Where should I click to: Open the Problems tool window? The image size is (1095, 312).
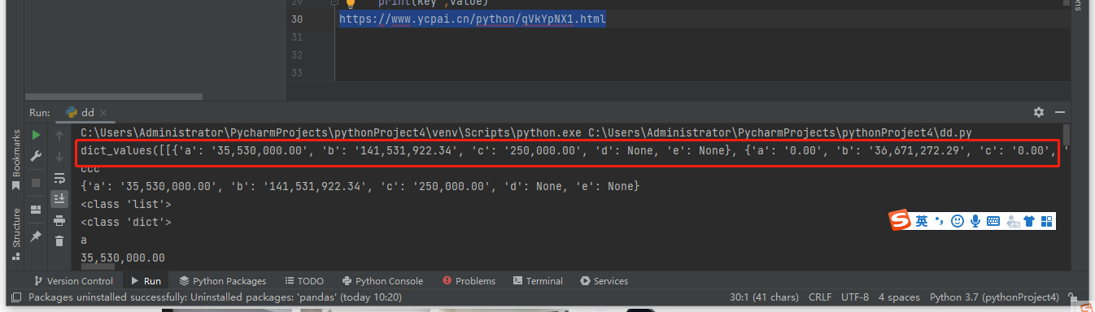point(468,280)
